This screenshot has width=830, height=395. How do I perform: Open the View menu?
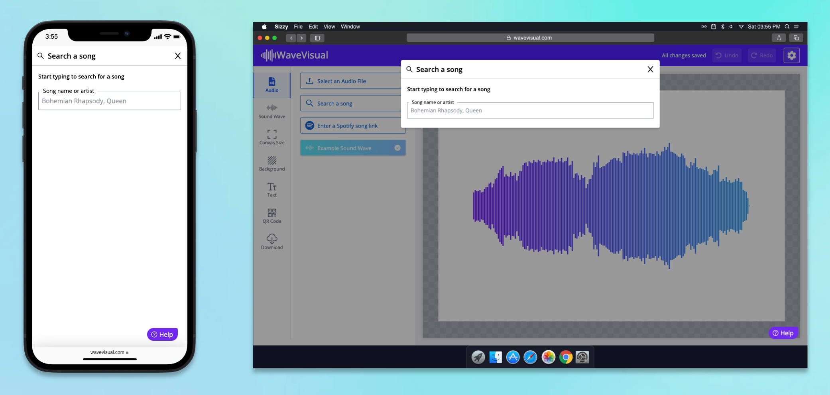329,26
